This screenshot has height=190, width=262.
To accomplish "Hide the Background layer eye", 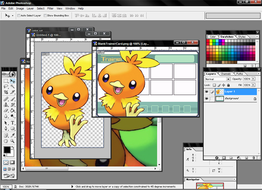I will 207,99.
